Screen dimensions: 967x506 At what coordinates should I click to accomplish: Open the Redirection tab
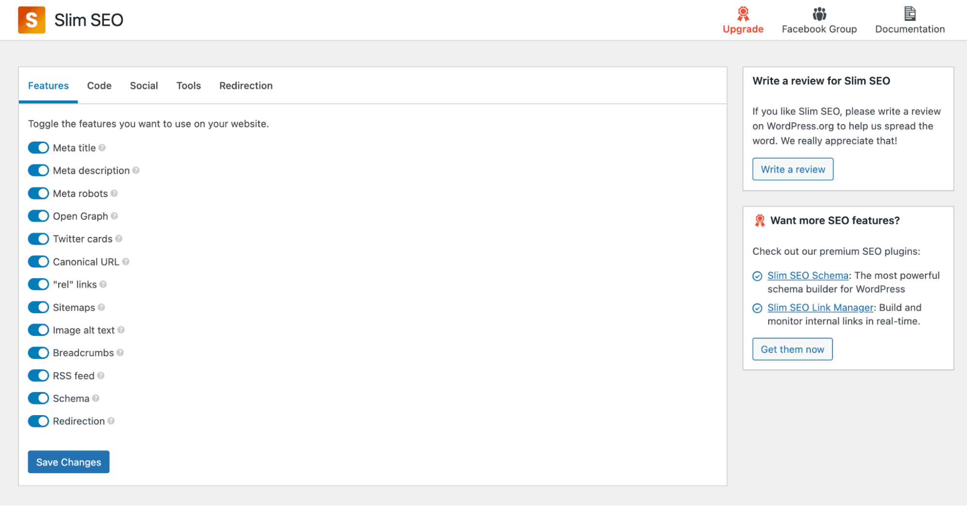(246, 86)
